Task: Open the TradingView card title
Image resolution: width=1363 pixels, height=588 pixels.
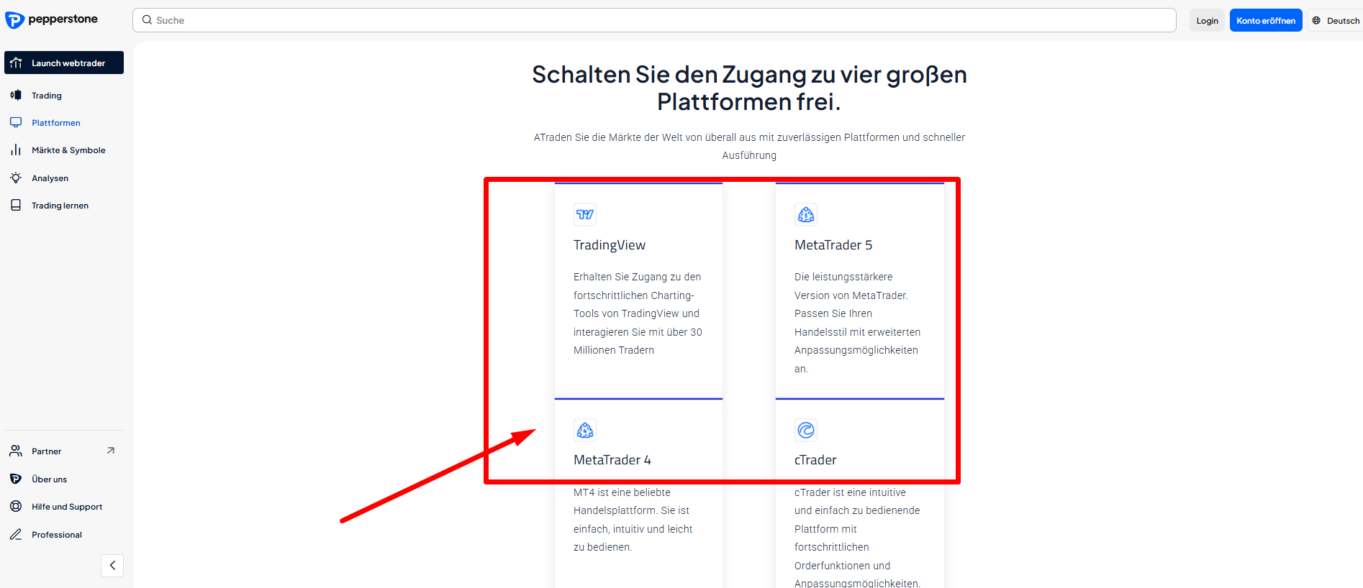Action: (x=610, y=245)
